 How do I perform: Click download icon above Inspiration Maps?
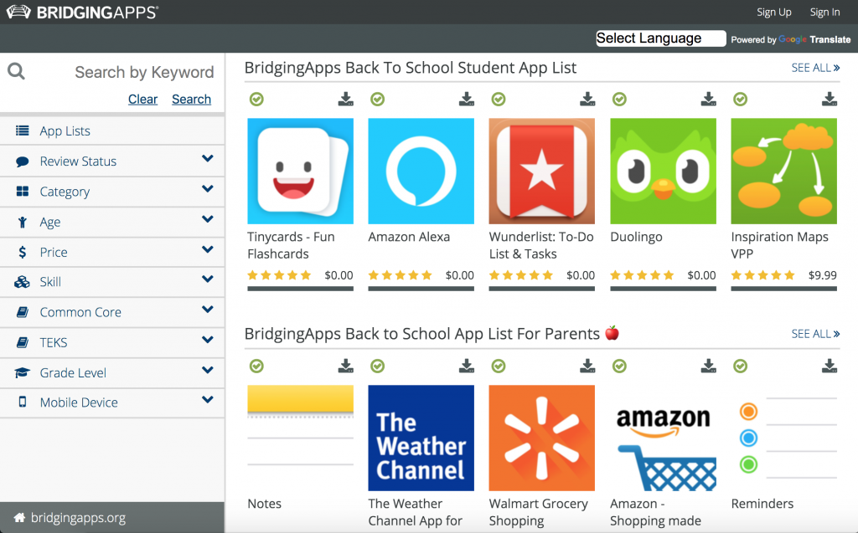tap(830, 99)
